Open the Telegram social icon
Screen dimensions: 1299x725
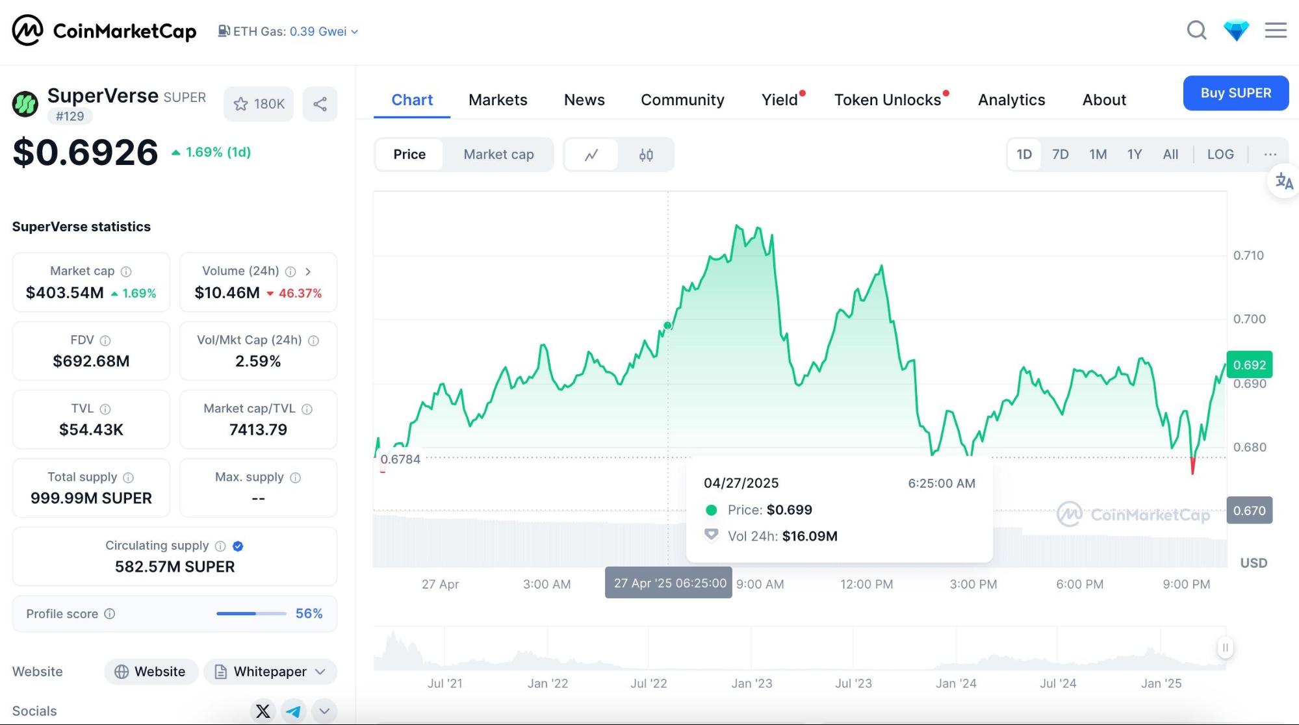coord(294,711)
